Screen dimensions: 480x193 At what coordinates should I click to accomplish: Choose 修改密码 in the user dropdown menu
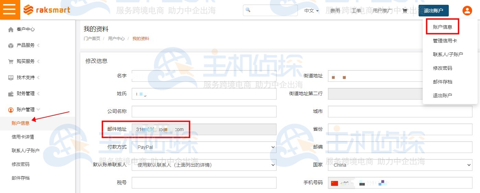pyautogui.click(x=443, y=68)
